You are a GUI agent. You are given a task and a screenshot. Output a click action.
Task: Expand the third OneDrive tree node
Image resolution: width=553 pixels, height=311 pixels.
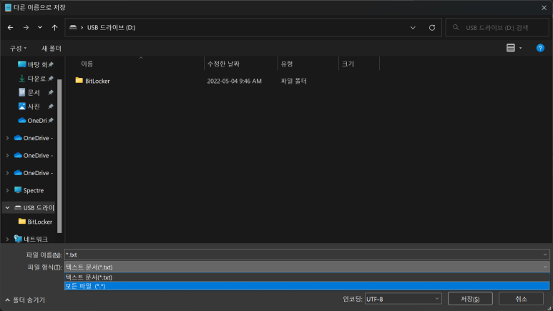point(7,173)
